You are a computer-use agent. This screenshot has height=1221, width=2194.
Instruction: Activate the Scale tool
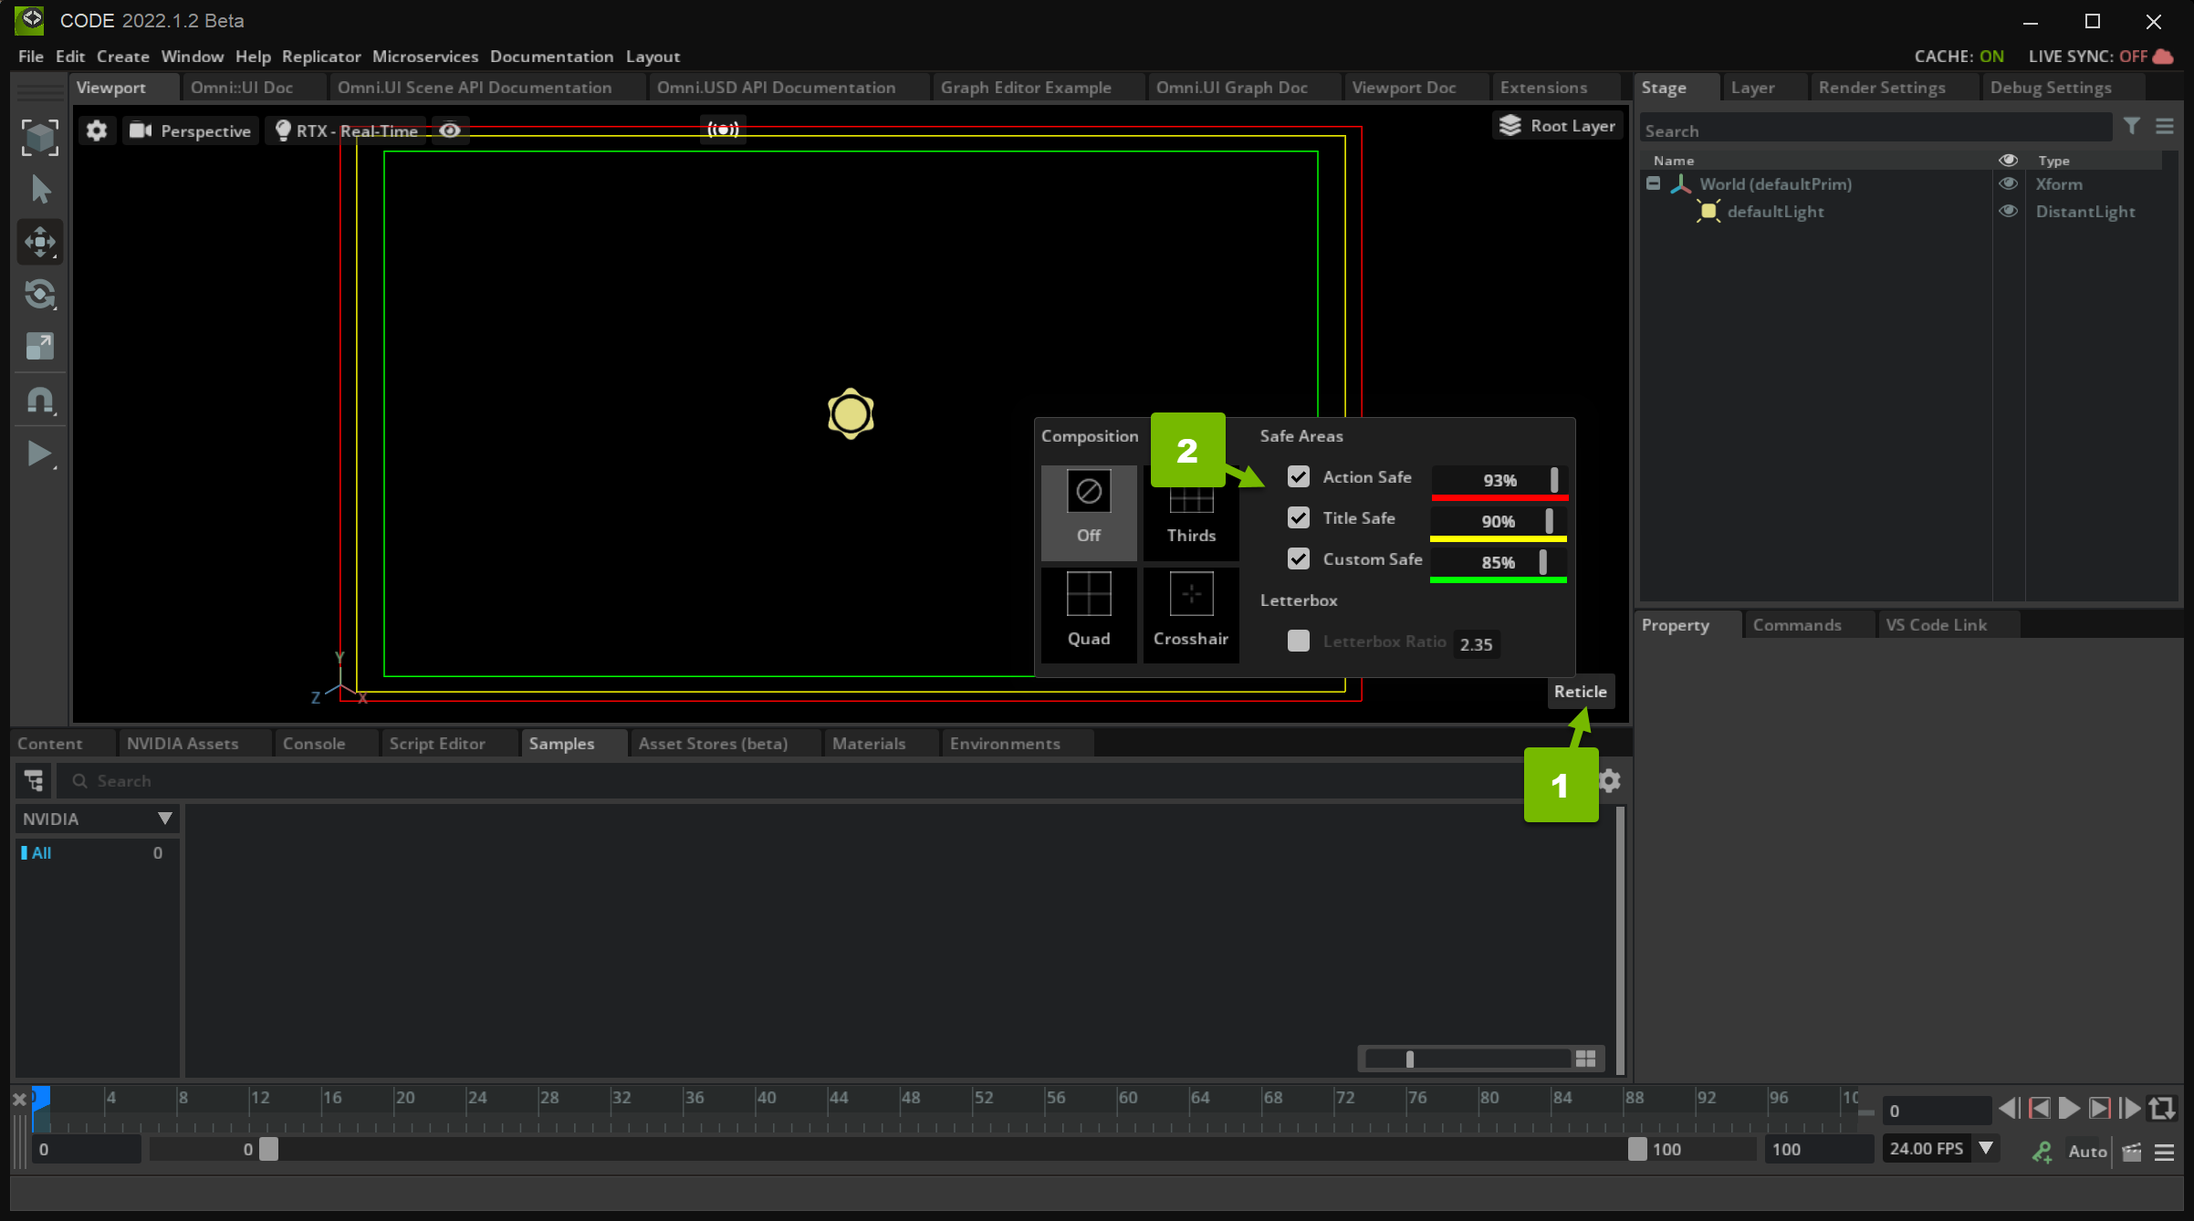(x=40, y=346)
